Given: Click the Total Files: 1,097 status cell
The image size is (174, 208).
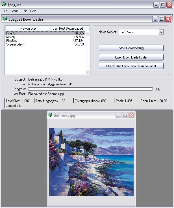Looking at the screenshot, I should pos(19,101).
